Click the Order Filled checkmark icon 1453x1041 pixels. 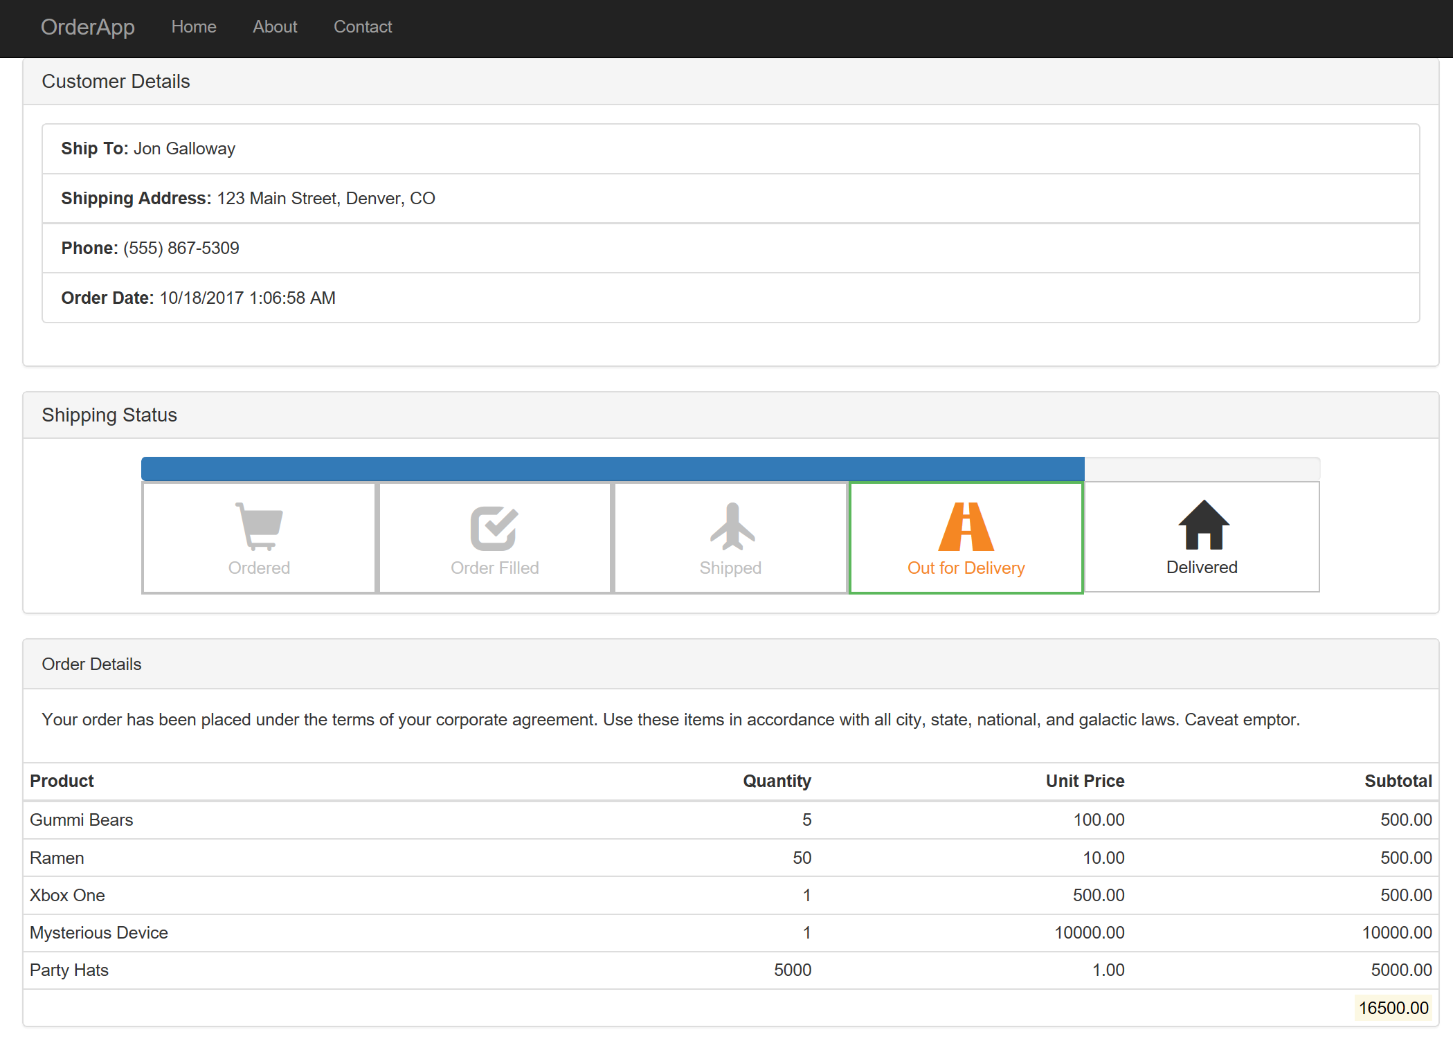(494, 527)
